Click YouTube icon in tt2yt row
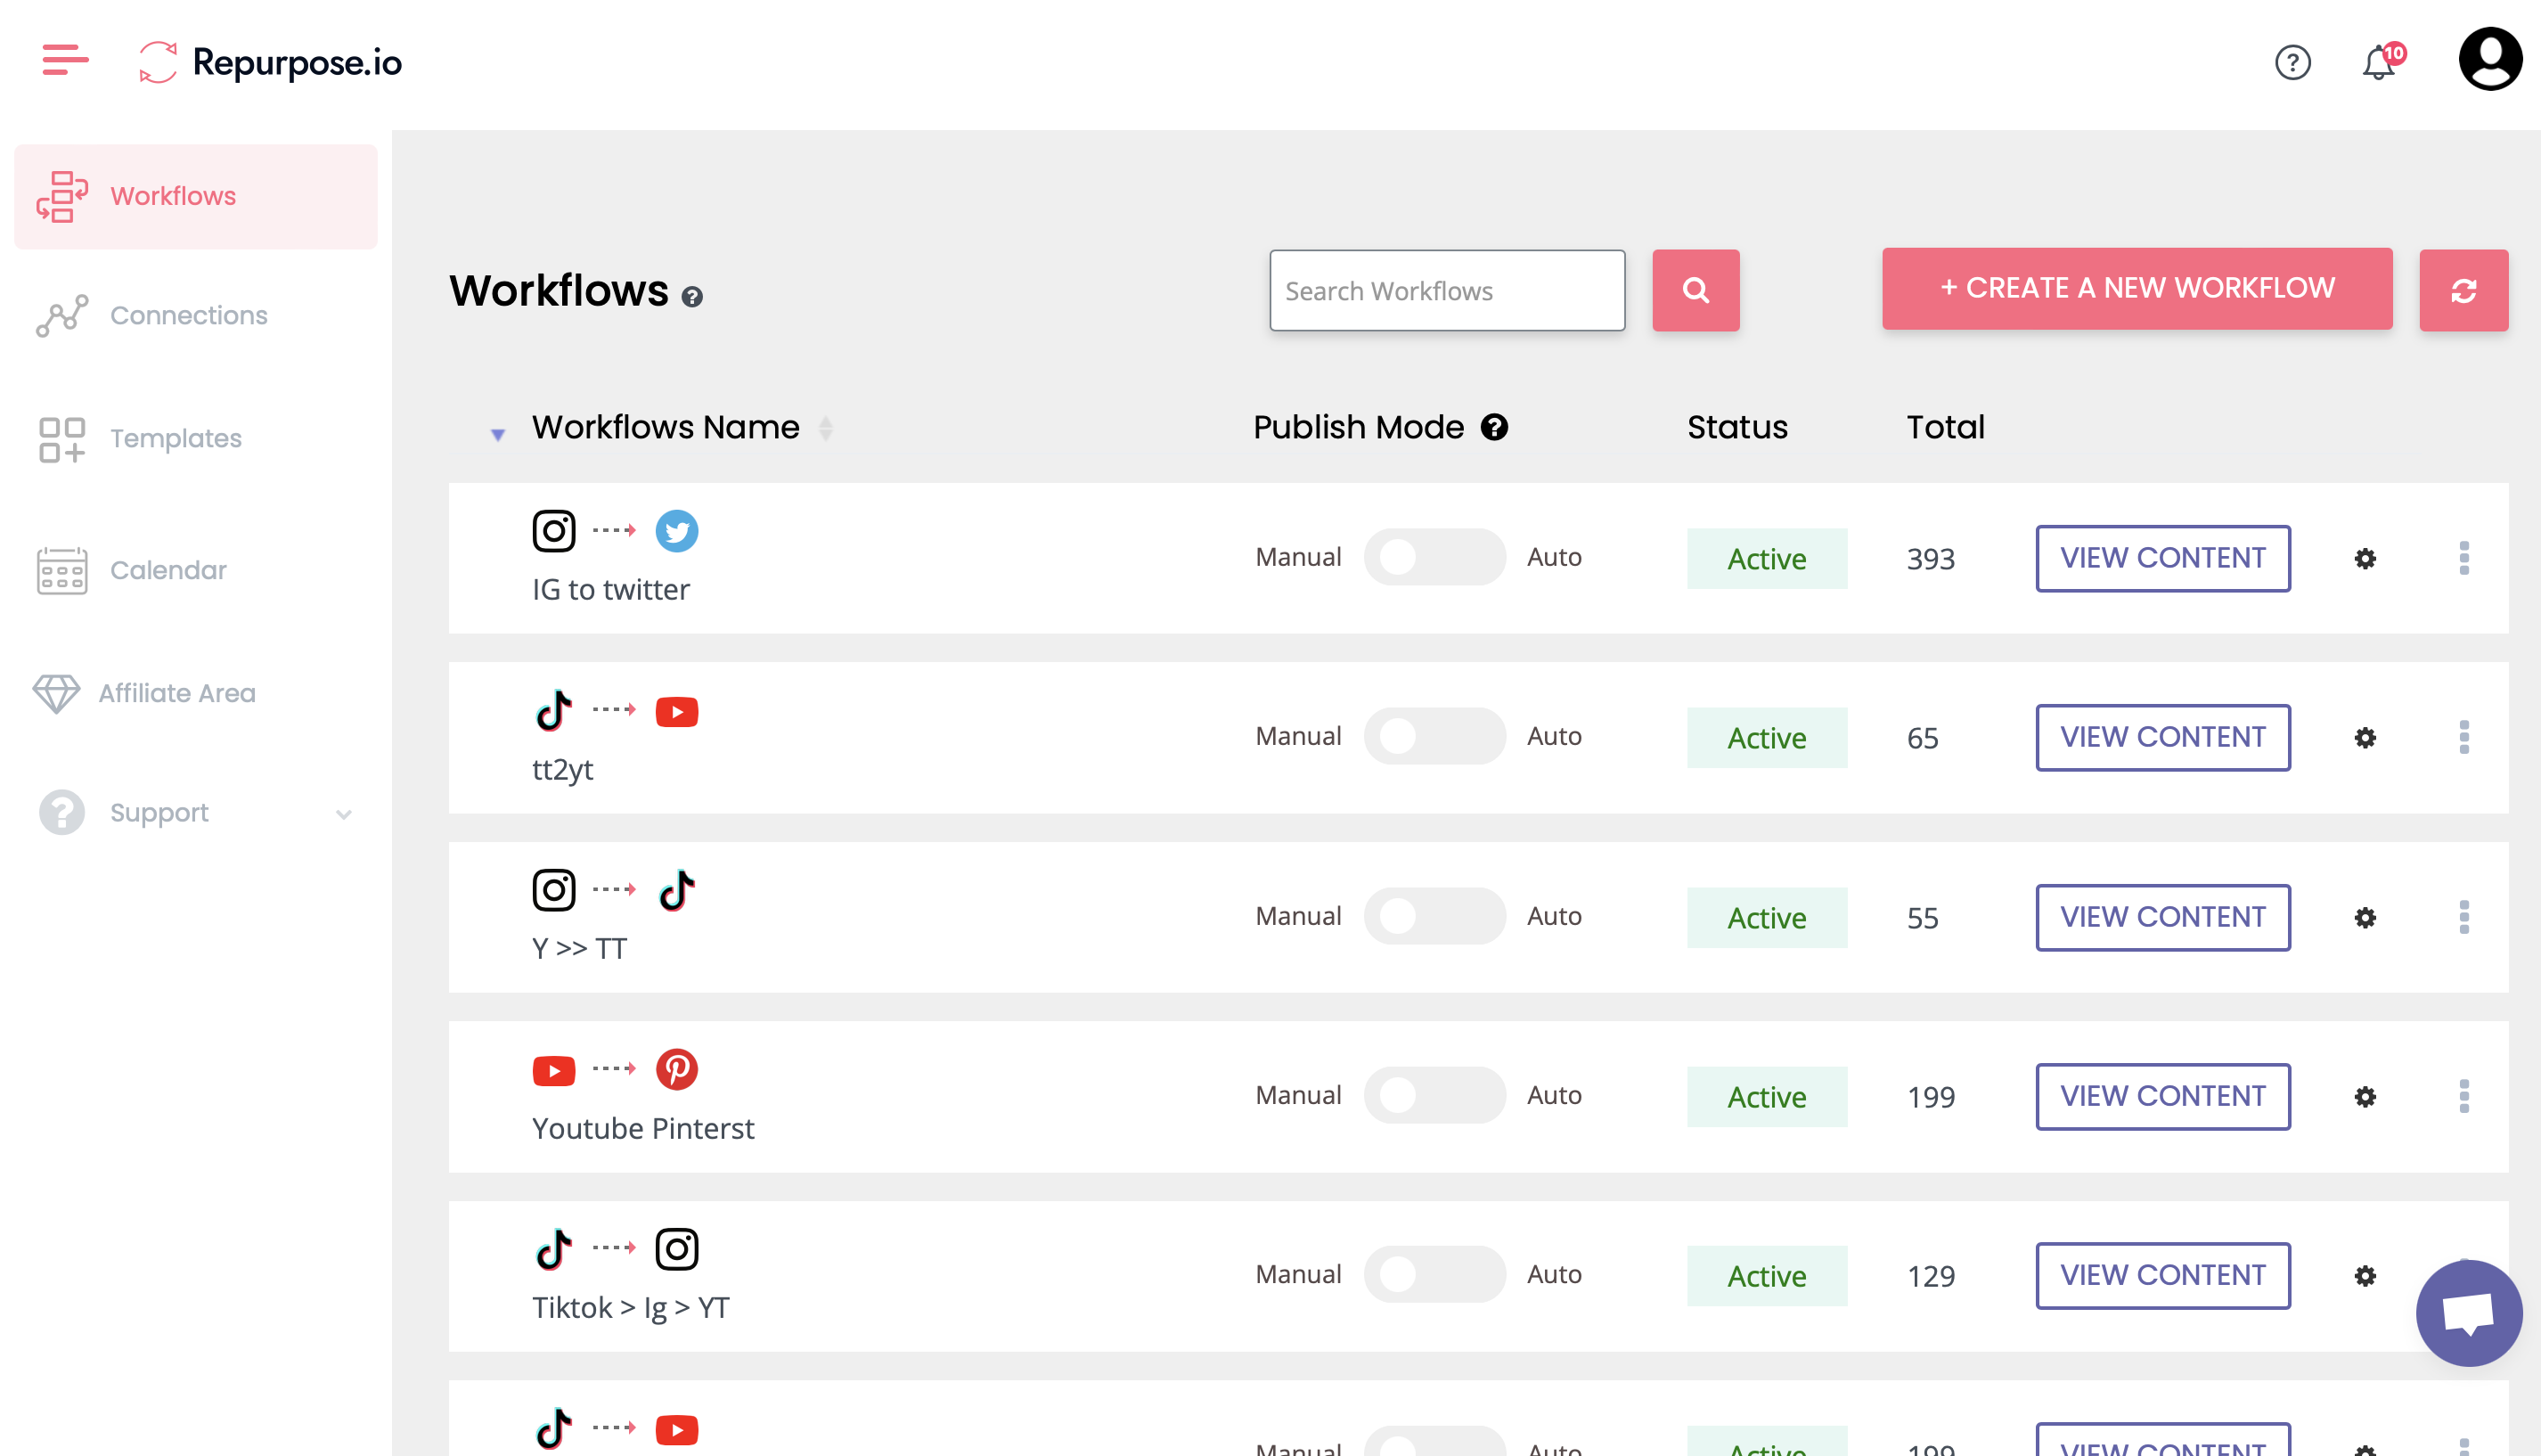Viewport: 2541px width, 1456px height. click(677, 711)
